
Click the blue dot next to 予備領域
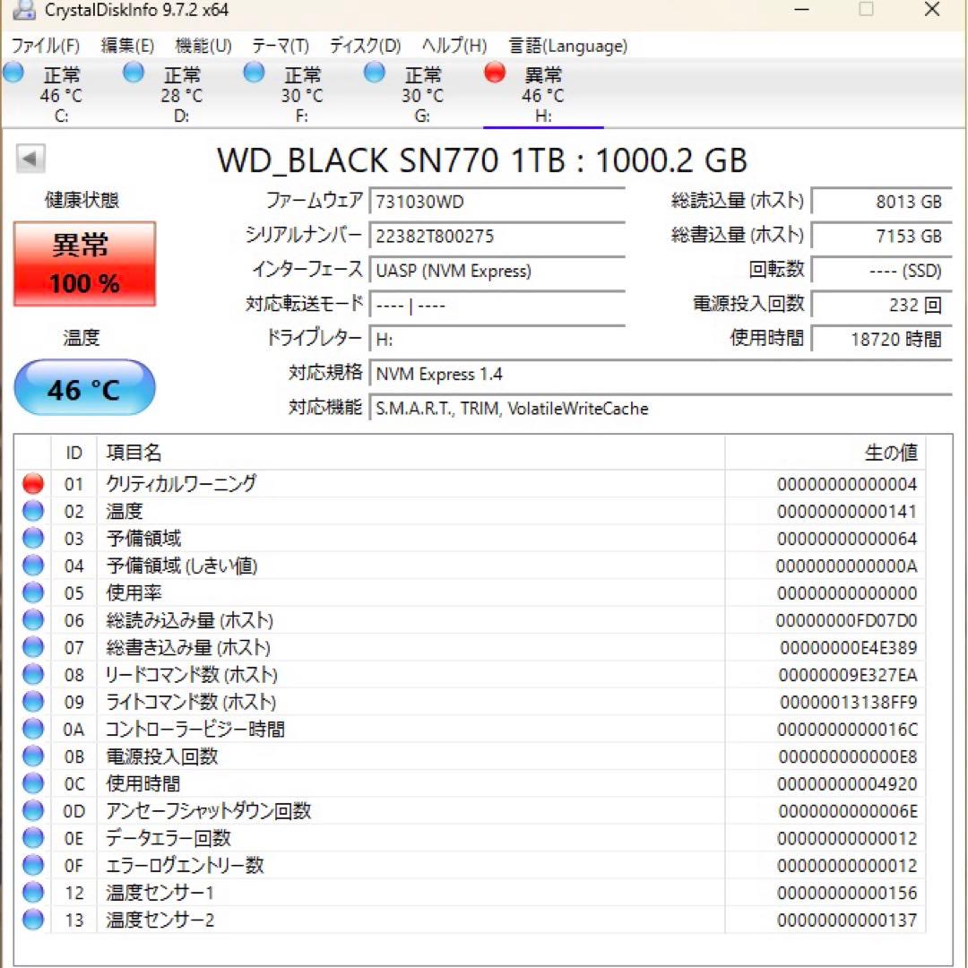tap(33, 538)
